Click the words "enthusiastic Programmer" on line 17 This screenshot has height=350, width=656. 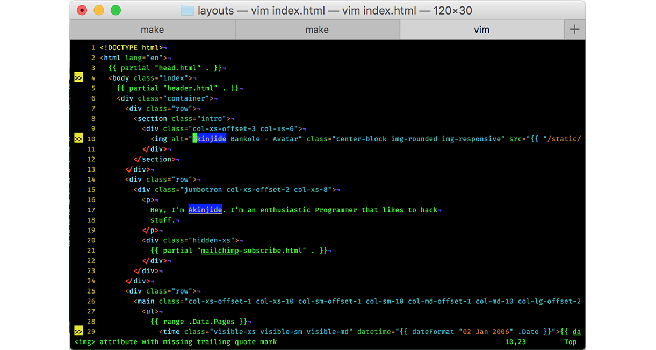[x=308, y=210]
